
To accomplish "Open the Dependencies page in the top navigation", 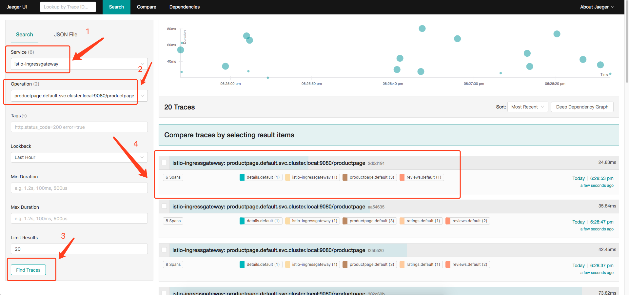I will (x=184, y=7).
